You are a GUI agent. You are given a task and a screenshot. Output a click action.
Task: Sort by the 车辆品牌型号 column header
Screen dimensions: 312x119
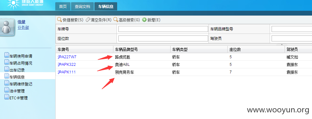[142, 49]
